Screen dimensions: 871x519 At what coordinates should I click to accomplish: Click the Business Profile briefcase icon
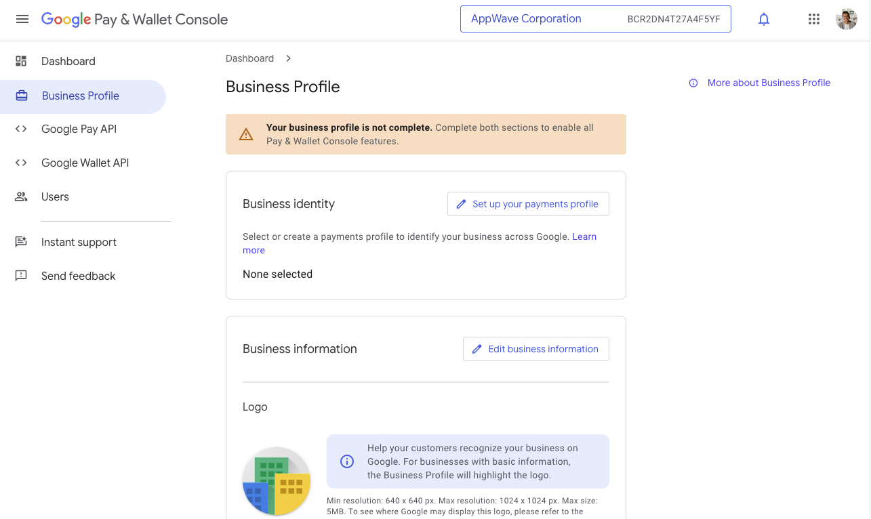click(x=22, y=96)
